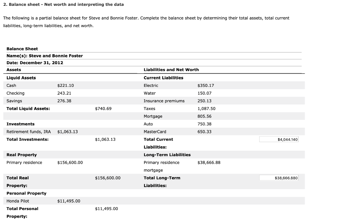The width and height of the screenshot is (351, 220).
Task: Click the Total Current Liabilities input field
Action: coord(279,139)
